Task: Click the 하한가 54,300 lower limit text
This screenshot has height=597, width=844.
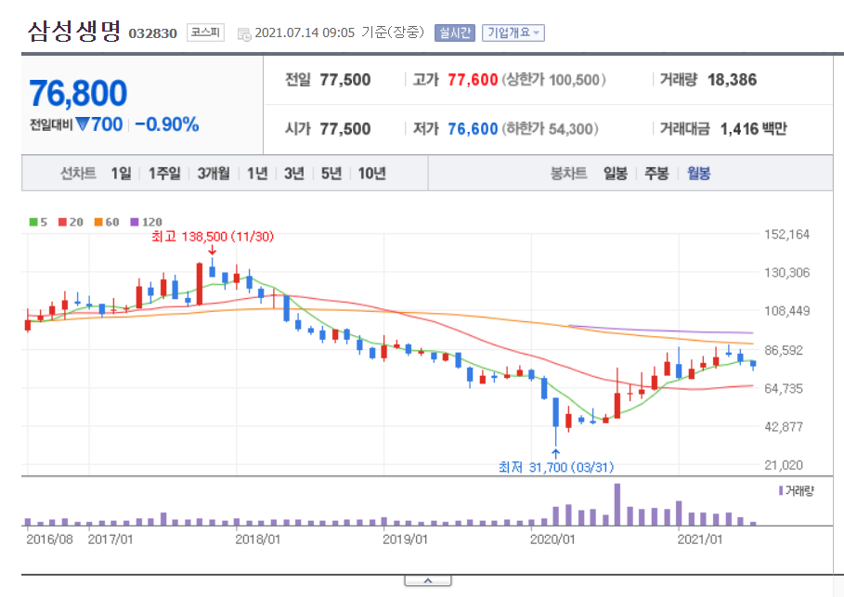Action: (x=550, y=129)
